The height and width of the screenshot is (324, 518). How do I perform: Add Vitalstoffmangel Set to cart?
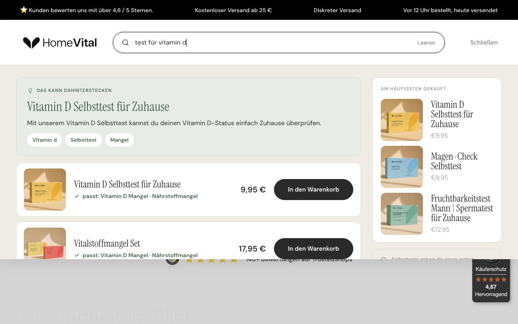pyautogui.click(x=314, y=249)
